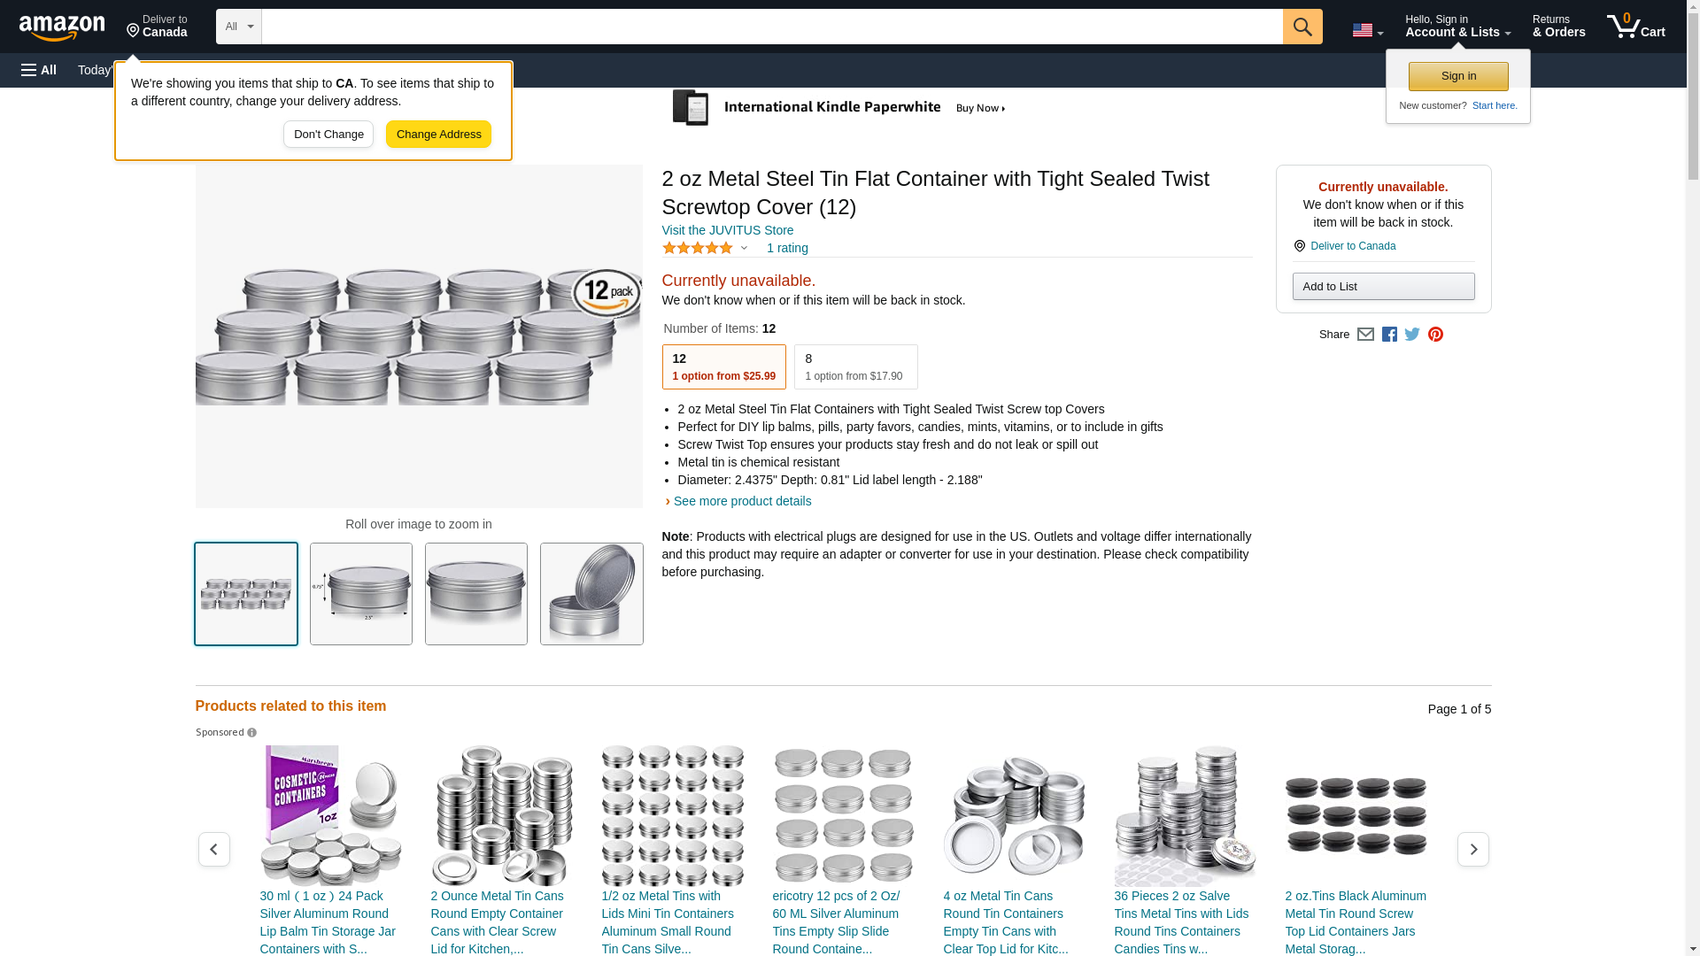The height and width of the screenshot is (956, 1700).
Task: Click the Amazon logo
Action: tap(62, 27)
